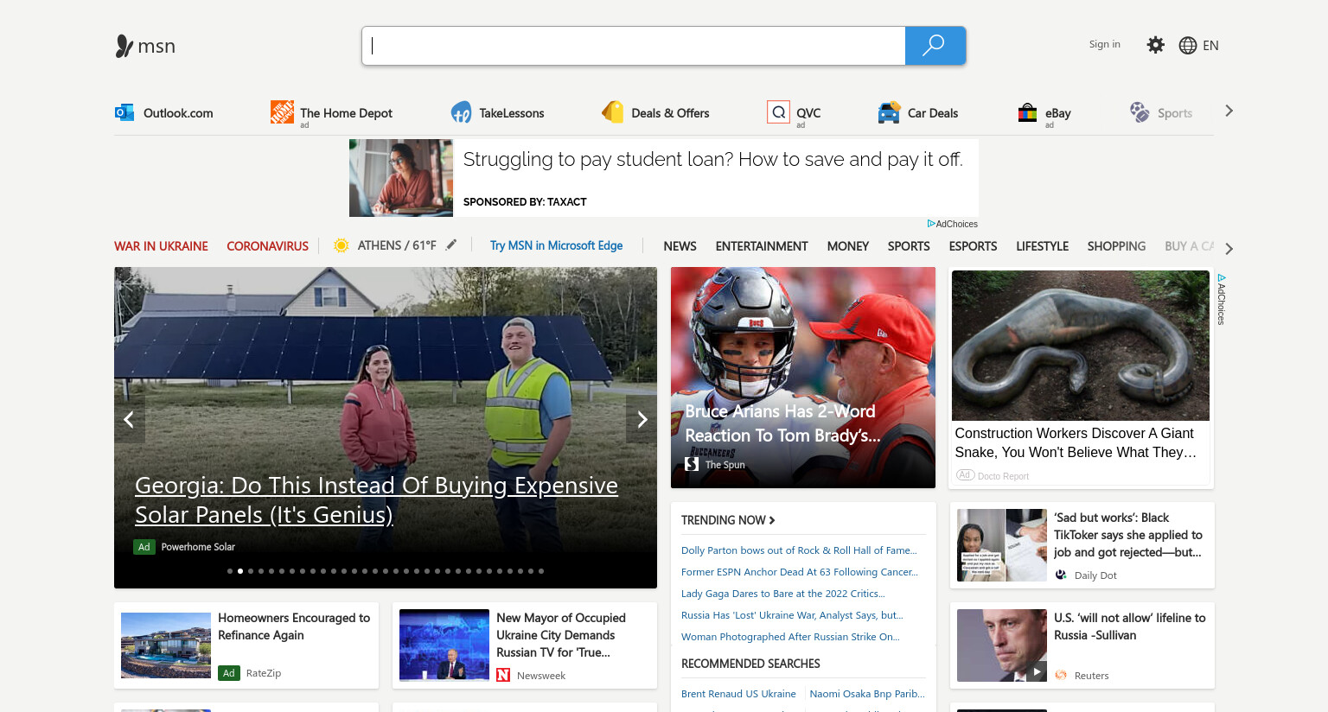Open the SPORTS tab
Screen dimensions: 1328x712
(x=909, y=246)
